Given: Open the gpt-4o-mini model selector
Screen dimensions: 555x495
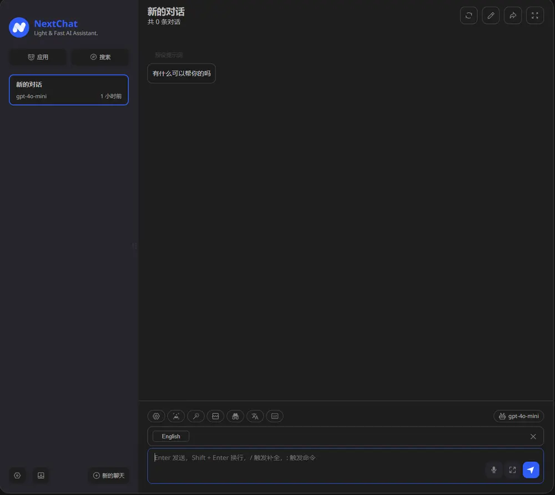Looking at the screenshot, I should click(x=518, y=416).
